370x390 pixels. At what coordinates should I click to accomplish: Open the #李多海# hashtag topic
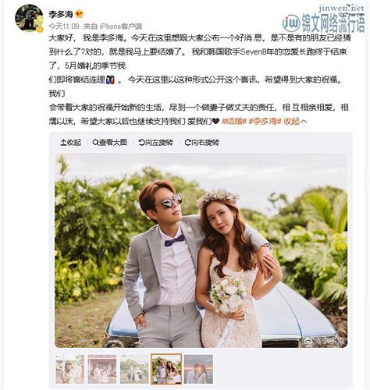[x=265, y=121]
